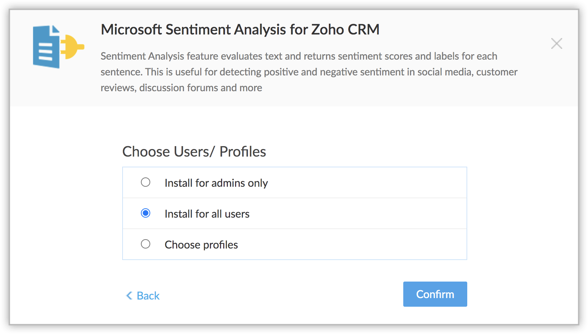588x334 pixels.
Task: Click the 'Choose Users/ Profiles' heading
Action: pos(194,152)
